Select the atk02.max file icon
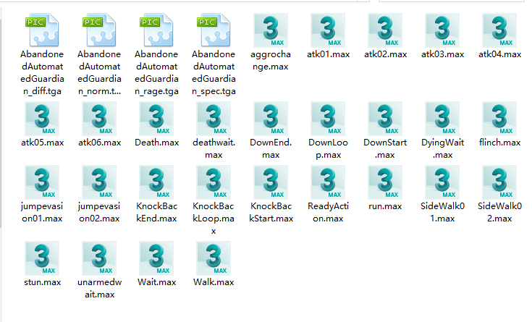Screen dimensions: 532x322 click(x=385, y=30)
